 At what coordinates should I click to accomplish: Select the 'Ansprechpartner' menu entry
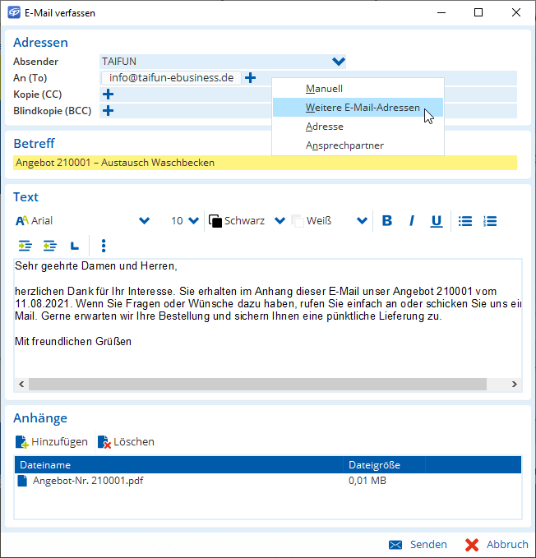(344, 145)
